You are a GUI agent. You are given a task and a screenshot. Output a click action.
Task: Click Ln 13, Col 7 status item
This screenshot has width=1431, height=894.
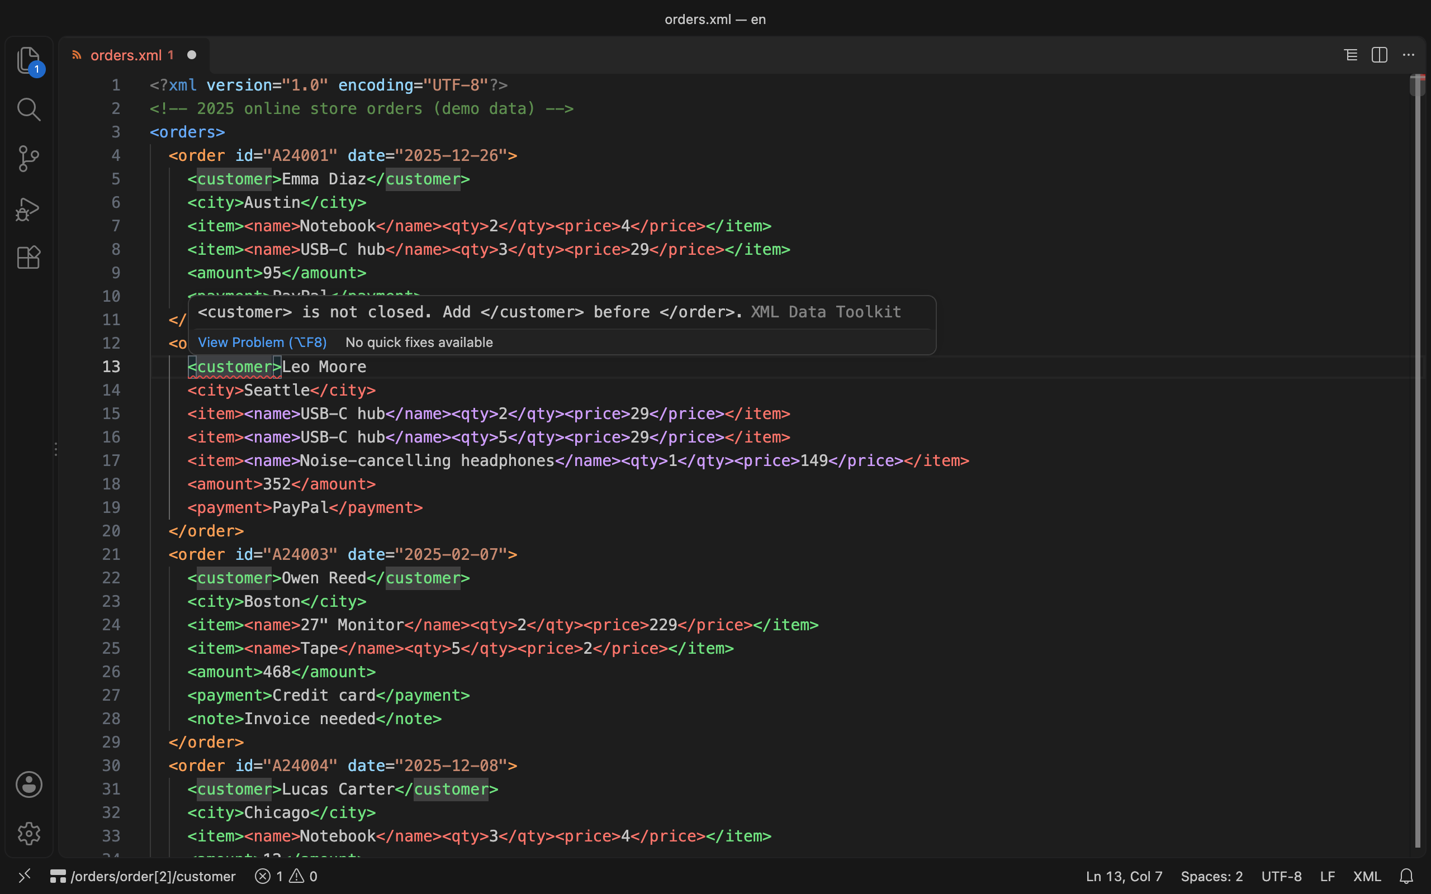1124,876
